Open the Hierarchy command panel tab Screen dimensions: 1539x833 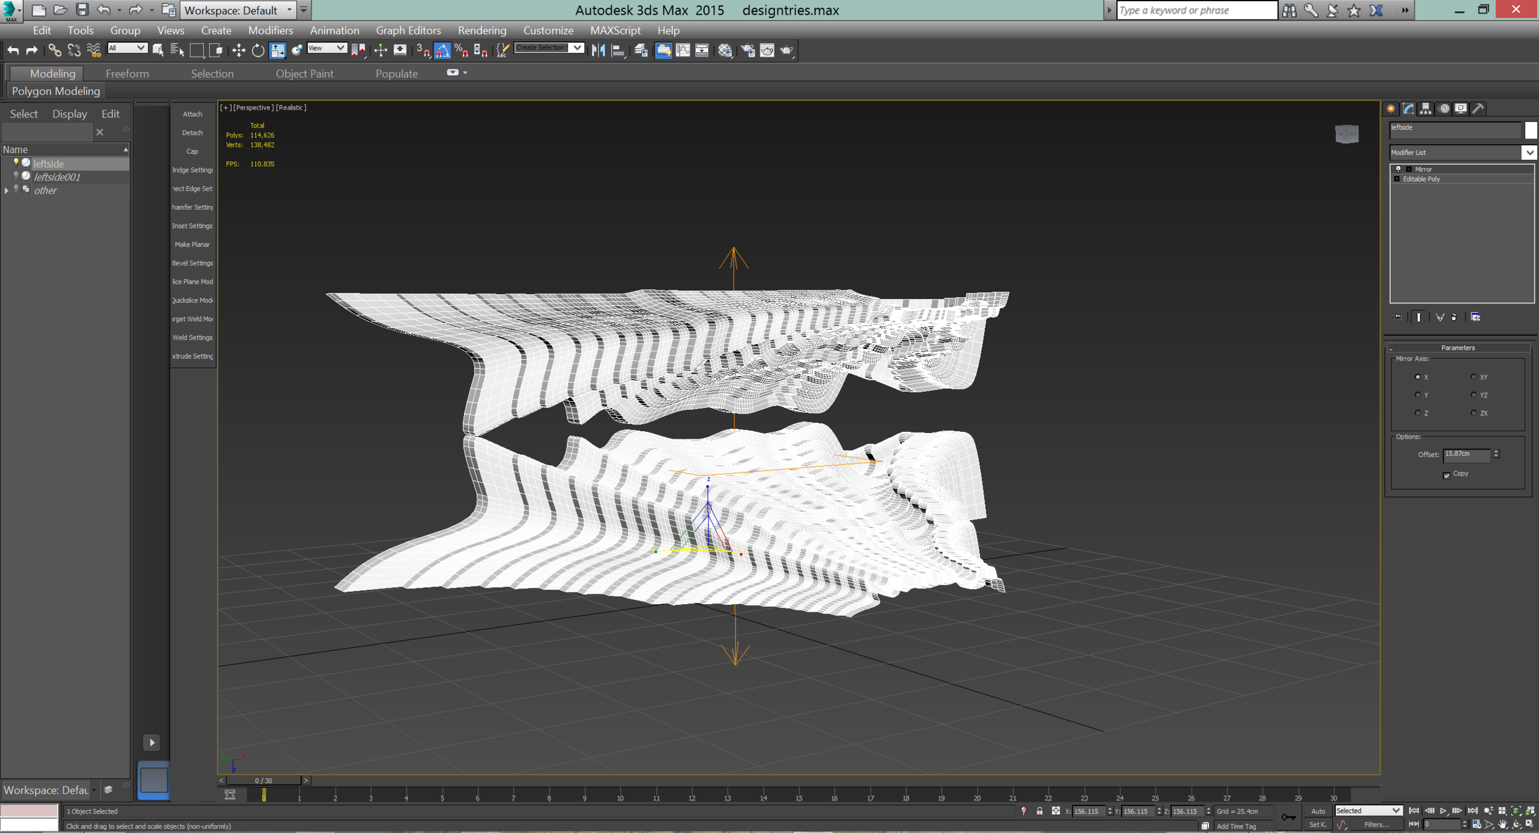1426,109
